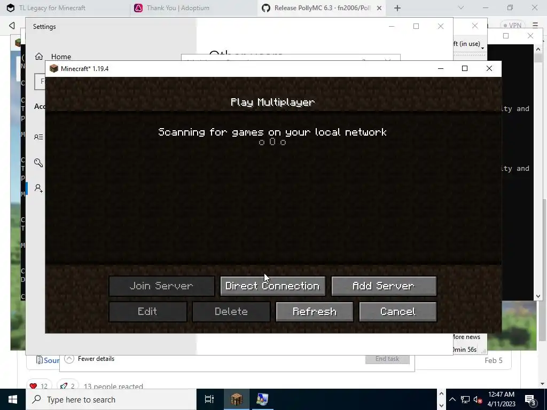The image size is (547, 410).
Task: Click the Direct Connection button
Action: 273,286
